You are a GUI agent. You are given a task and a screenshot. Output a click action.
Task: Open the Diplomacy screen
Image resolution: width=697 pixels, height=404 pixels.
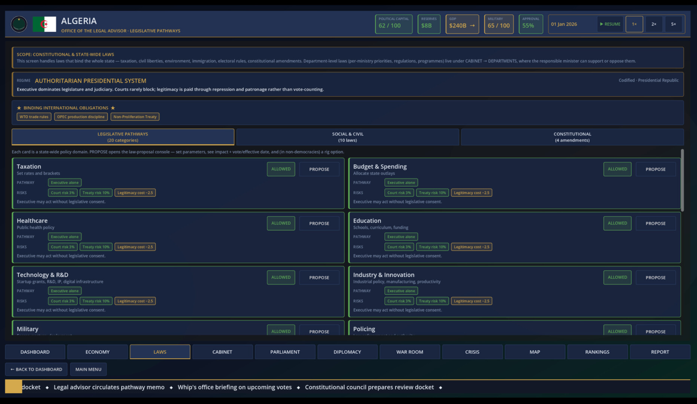(x=347, y=352)
